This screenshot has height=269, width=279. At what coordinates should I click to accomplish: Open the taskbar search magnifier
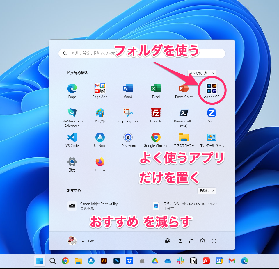coord(52,261)
